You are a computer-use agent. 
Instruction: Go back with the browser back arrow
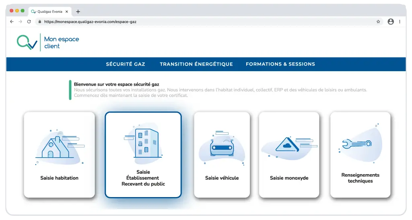(x=12, y=22)
